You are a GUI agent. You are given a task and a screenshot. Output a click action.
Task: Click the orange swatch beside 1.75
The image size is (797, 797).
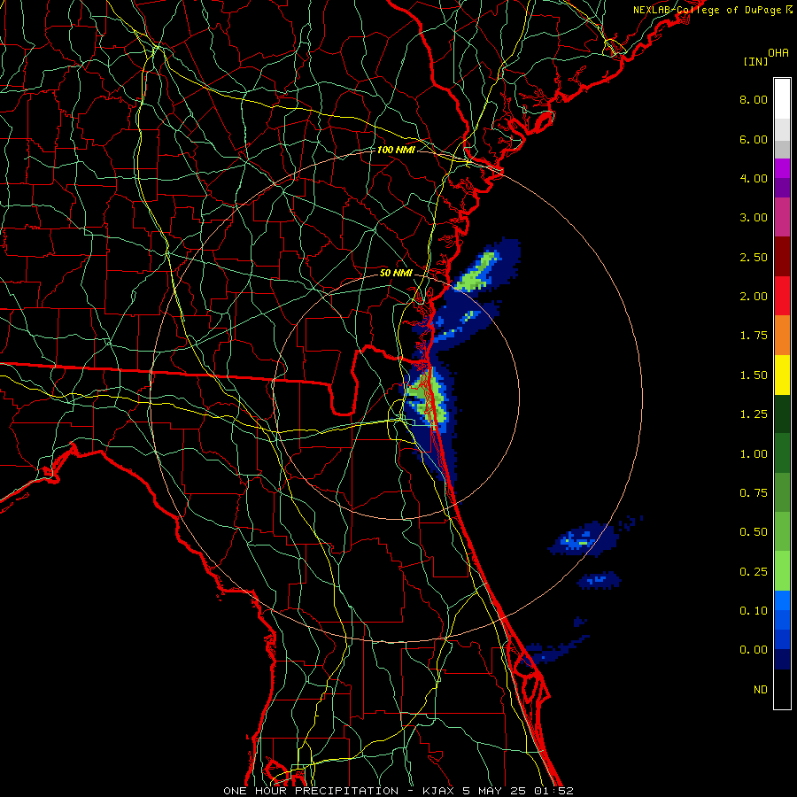[782, 336]
